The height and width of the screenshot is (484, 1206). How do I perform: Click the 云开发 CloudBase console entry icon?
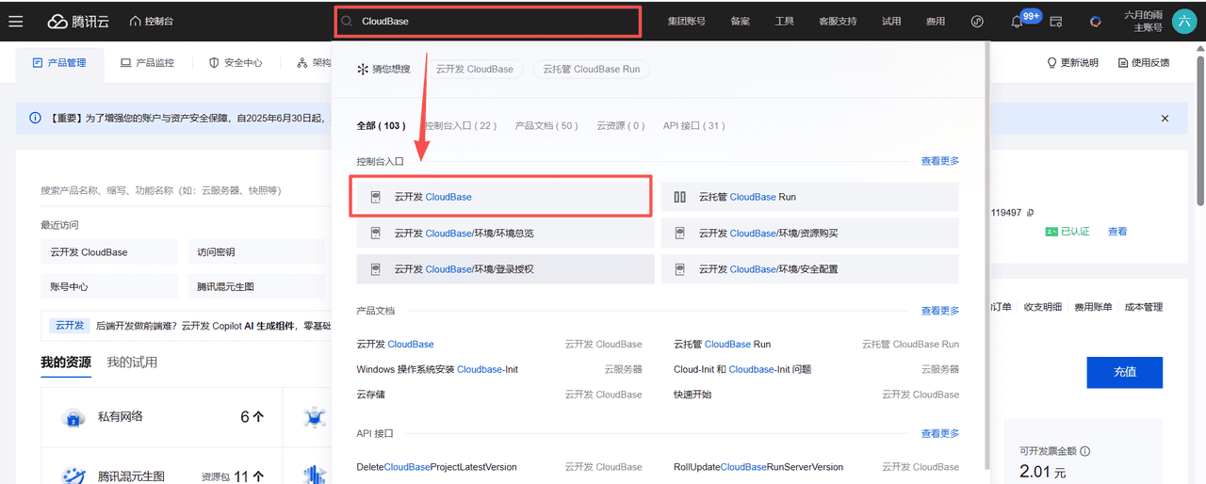(x=374, y=197)
